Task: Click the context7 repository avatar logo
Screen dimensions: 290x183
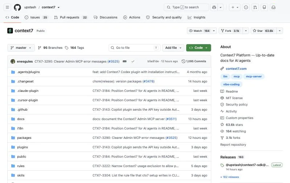Action: click(10, 31)
